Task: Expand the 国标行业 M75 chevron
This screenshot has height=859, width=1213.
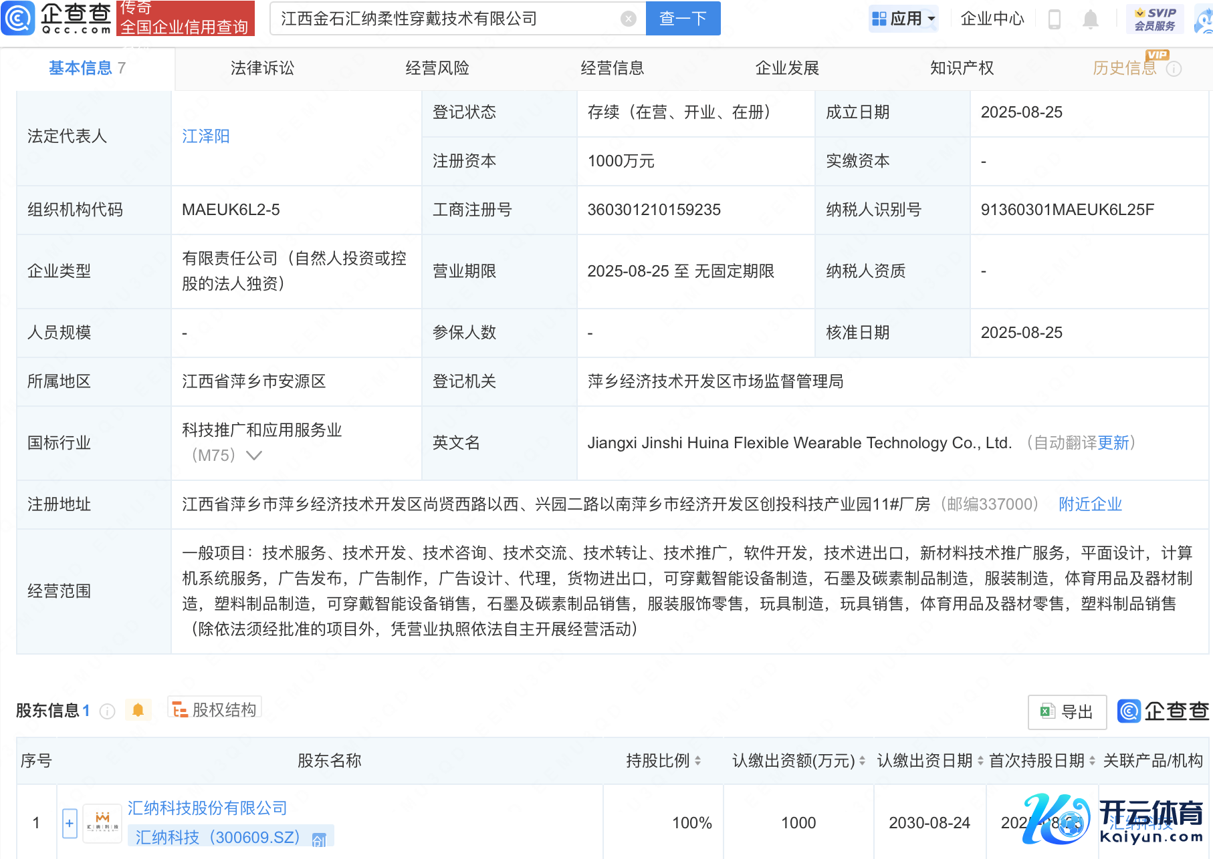Action: pyautogui.click(x=254, y=456)
